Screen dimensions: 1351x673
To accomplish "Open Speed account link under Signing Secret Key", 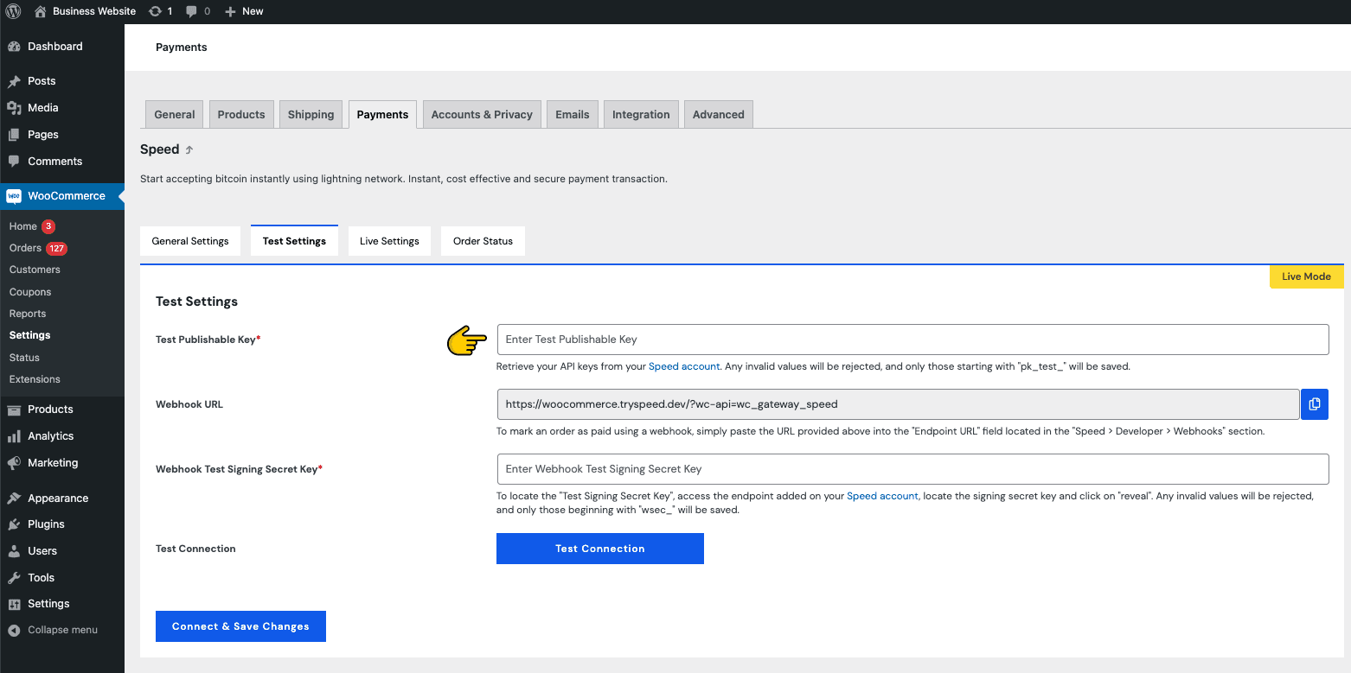I will (x=882, y=496).
